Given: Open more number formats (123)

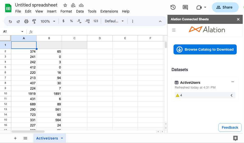Looking at the screenshot, I should (x=96, y=21).
